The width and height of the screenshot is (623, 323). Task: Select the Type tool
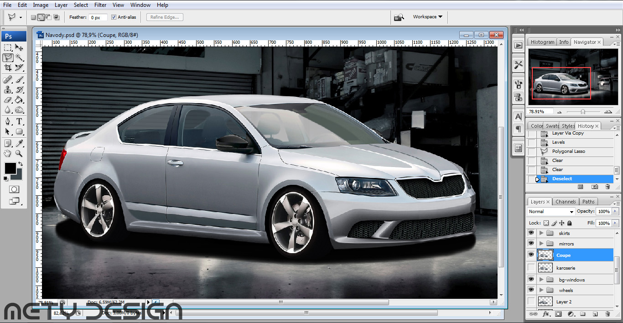coord(19,122)
